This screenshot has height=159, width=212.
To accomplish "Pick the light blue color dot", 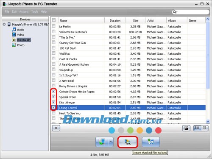I will 112,130.
